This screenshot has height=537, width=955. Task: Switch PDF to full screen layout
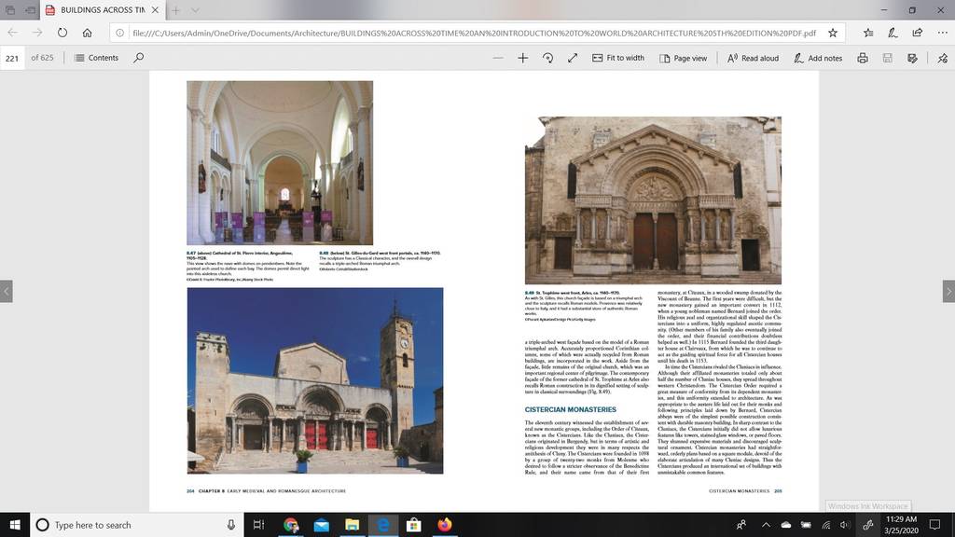[573, 58]
